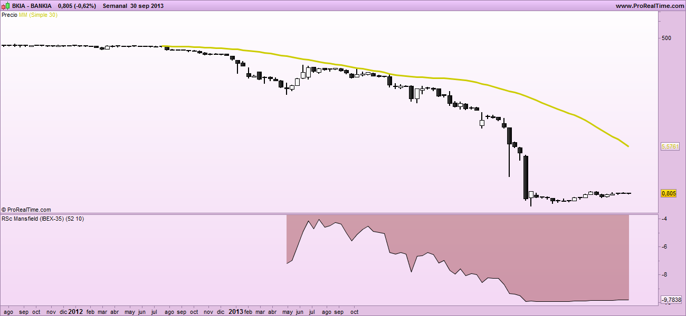The height and width of the screenshot is (316, 686).
Task: Click the -4 value on indicator axis
Action: pos(665,219)
